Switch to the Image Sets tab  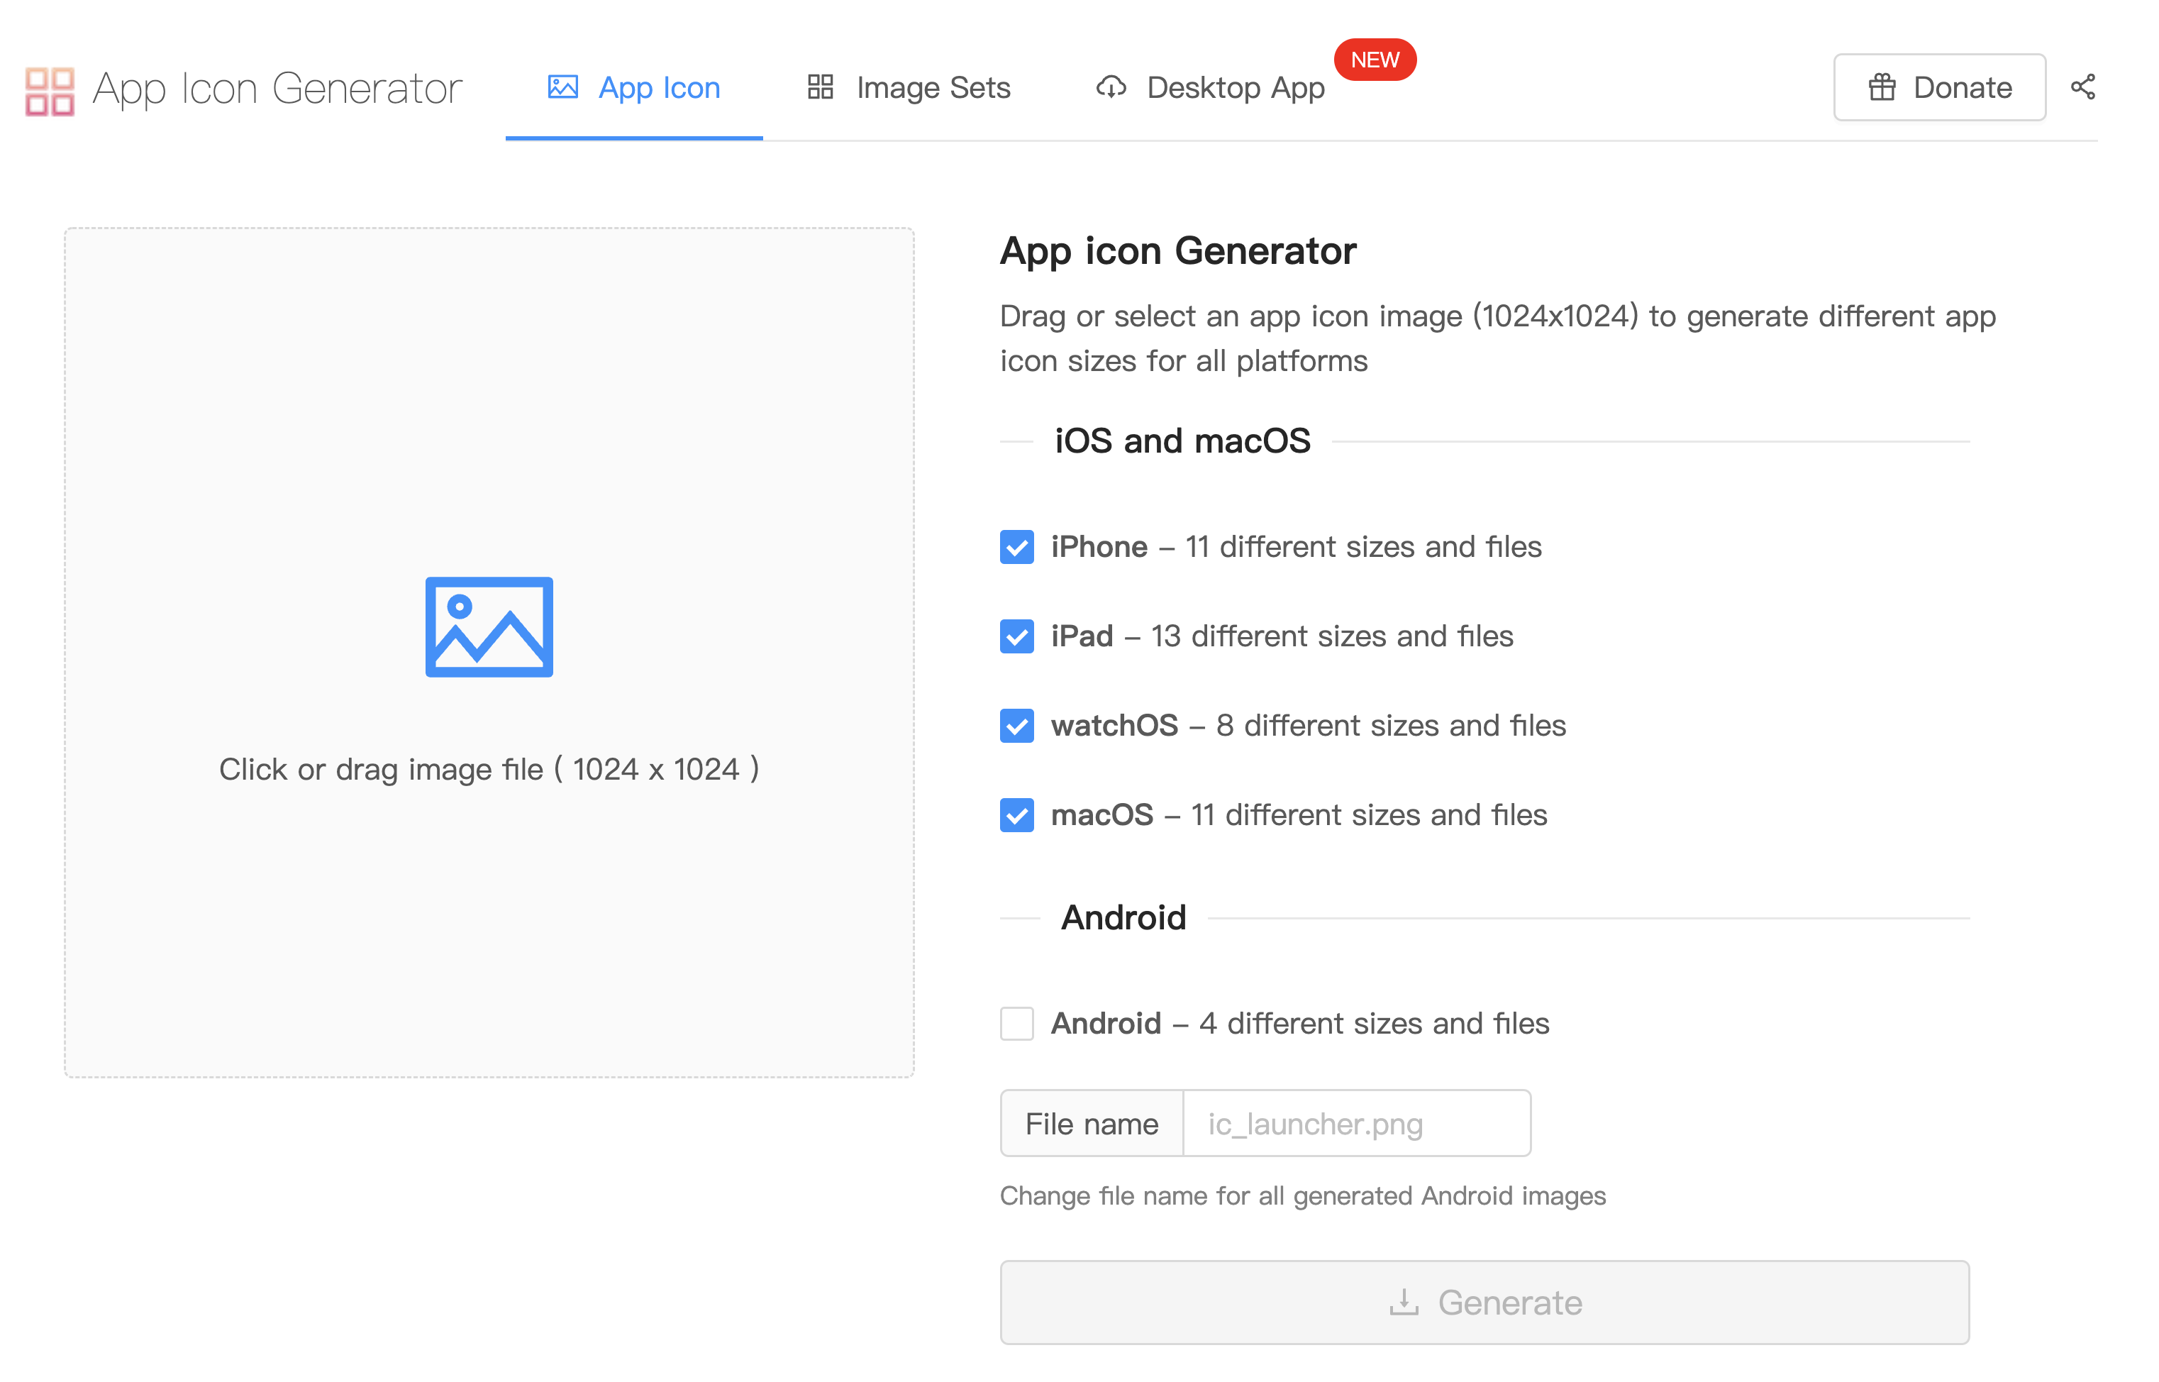click(932, 88)
